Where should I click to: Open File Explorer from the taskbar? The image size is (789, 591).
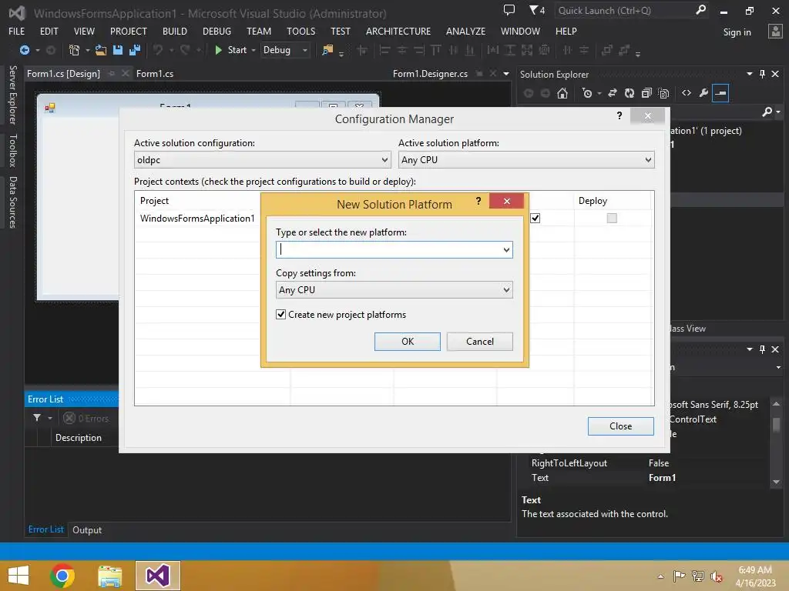(x=110, y=576)
